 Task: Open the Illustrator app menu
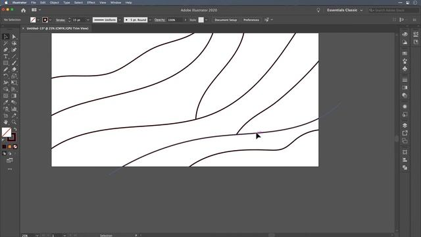tap(19, 3)
